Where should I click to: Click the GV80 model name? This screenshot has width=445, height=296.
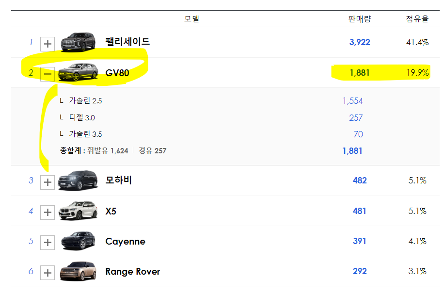pyautogui.click(x=117, y=73)
